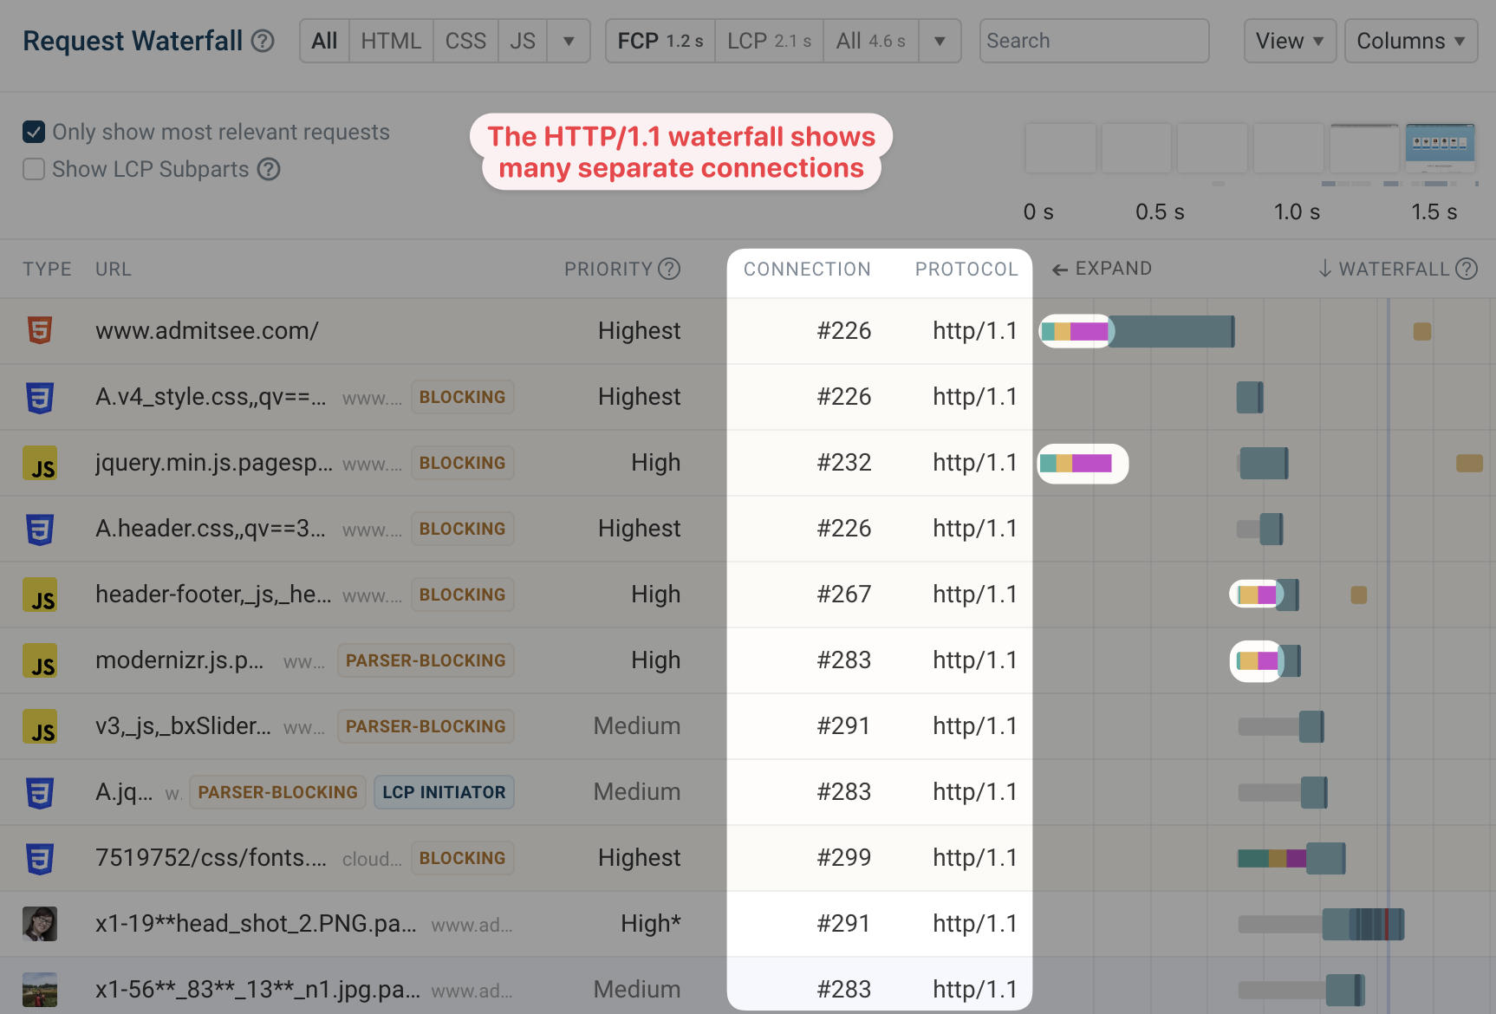Click BLOCKING badge on 7519752/css/fonts row
Image resolution: width=1496 pixels, height=1014 pixels.
point(462,858)
